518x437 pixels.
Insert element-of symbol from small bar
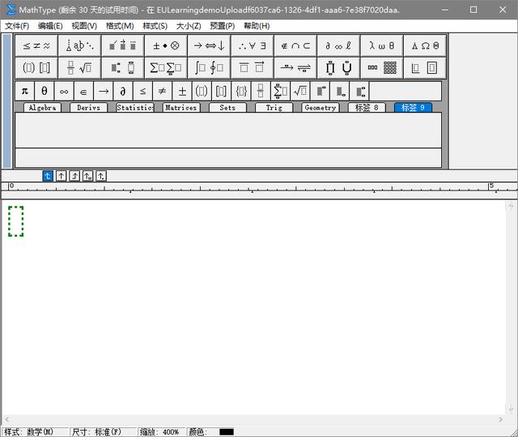coord(83,91)
